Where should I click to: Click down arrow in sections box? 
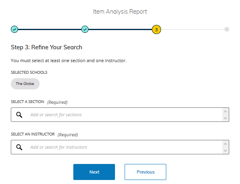[x=225, y=118]
